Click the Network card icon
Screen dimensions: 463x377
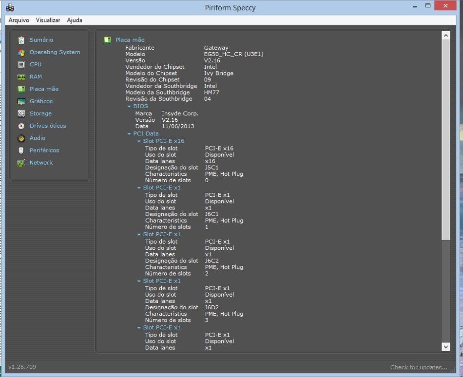point(21,163)
